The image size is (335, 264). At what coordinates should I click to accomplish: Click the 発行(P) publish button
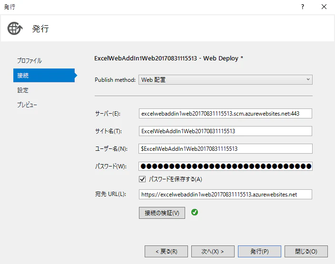pyautogui.click(x=259, y=252)
